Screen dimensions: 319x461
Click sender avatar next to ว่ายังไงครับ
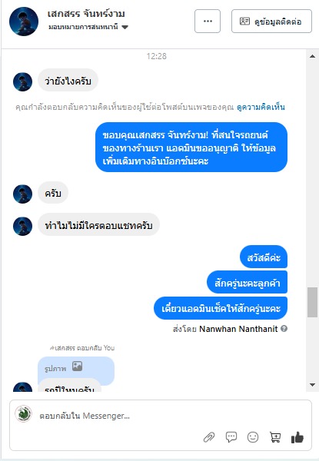[x=22, y=81]
